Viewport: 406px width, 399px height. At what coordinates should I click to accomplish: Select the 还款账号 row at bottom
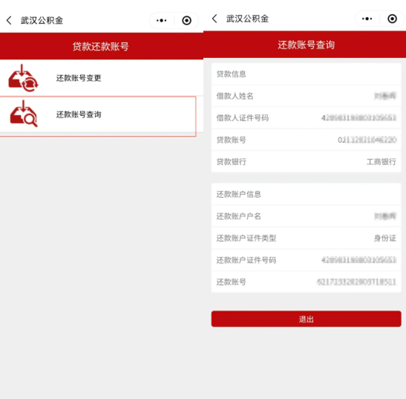point(306,282)
